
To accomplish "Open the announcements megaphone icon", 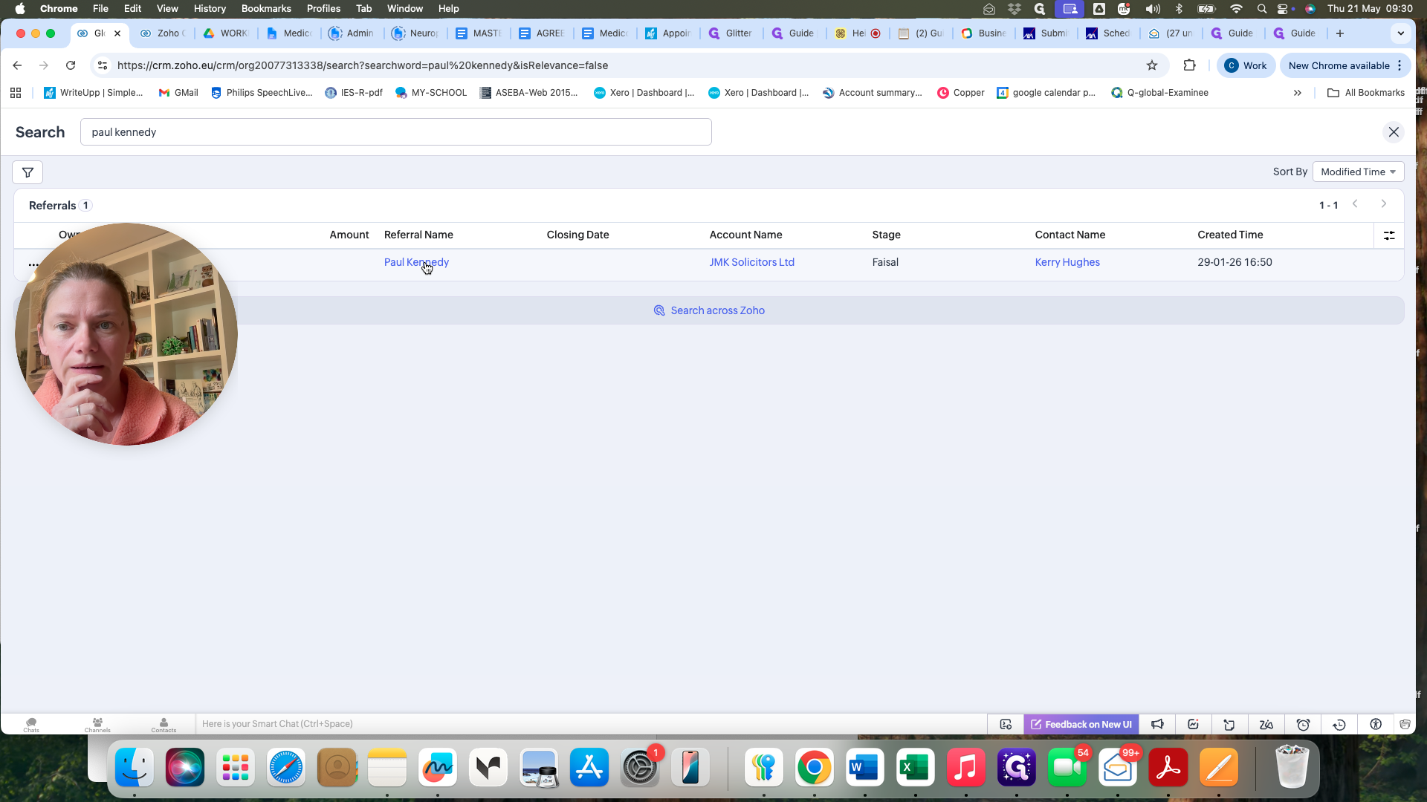I will [x=1157, y=725].
